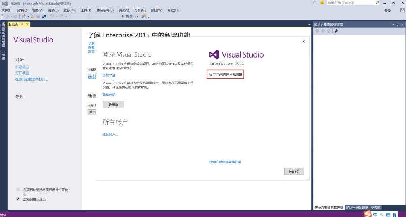Viewport: 406px width, 217px height.
Task: Close the sign-in dialog with X
Action: click(304, 42)
